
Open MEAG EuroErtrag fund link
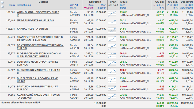pos(35,21)
